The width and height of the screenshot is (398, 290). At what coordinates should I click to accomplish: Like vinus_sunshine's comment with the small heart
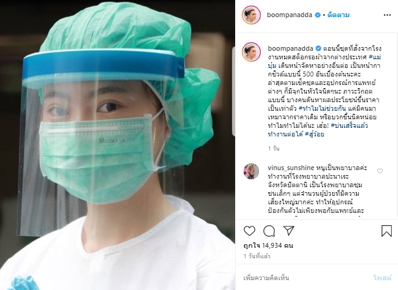380,171
